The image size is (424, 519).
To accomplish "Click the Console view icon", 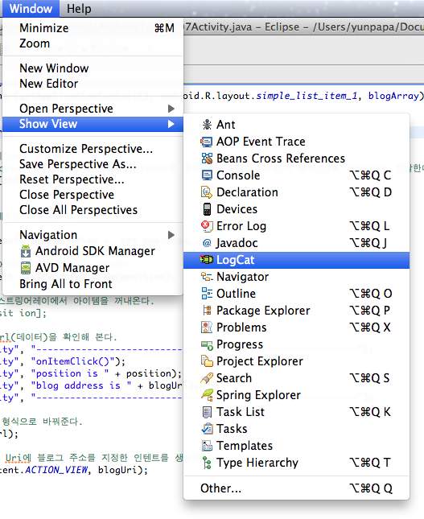I will tap(207, 175).
